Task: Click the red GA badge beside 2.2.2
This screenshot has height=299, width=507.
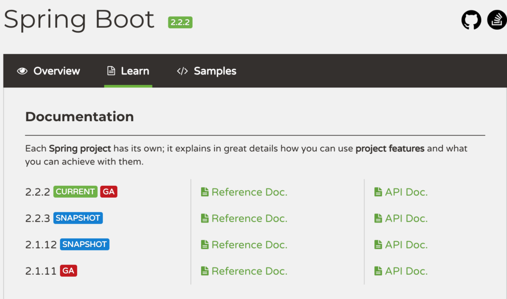Action: [108, 191]
